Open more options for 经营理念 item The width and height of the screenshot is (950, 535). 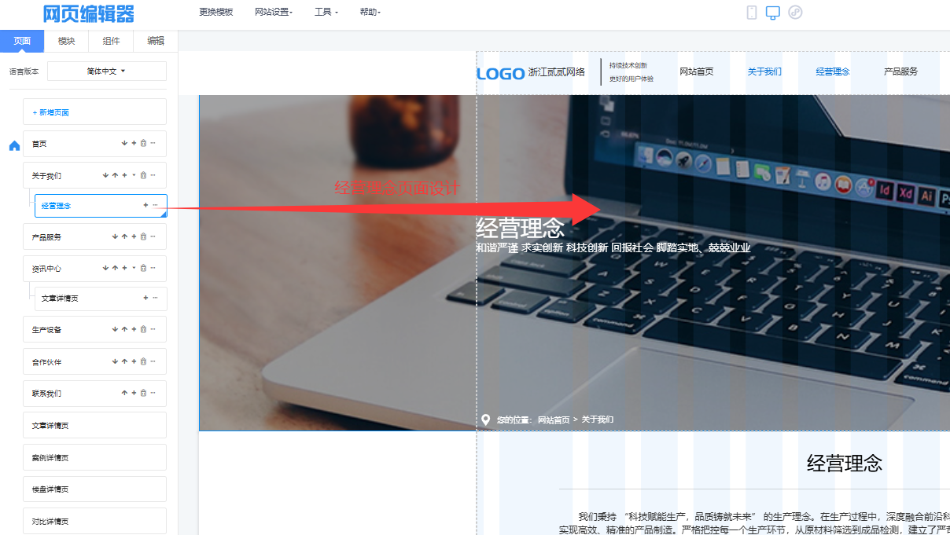(x=155, y=205)
